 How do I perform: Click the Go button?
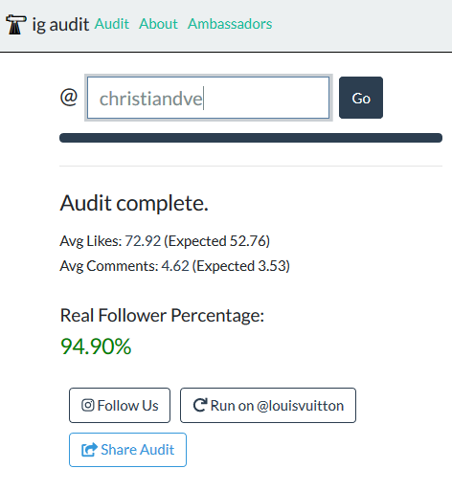[x=361, y=98]
